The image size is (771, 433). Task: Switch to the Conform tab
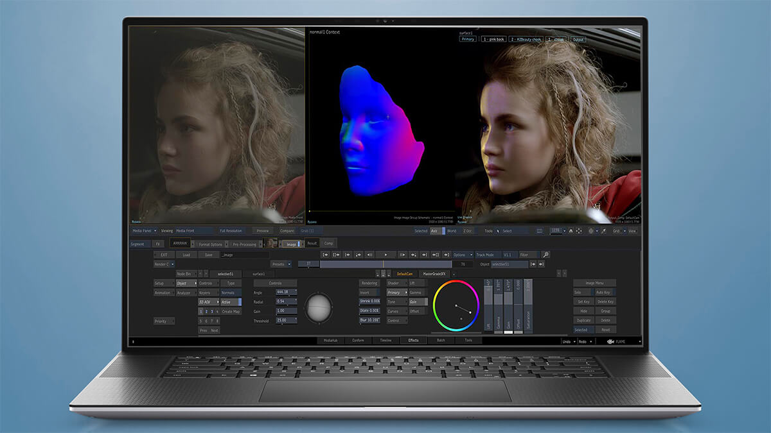click(359, 341)
